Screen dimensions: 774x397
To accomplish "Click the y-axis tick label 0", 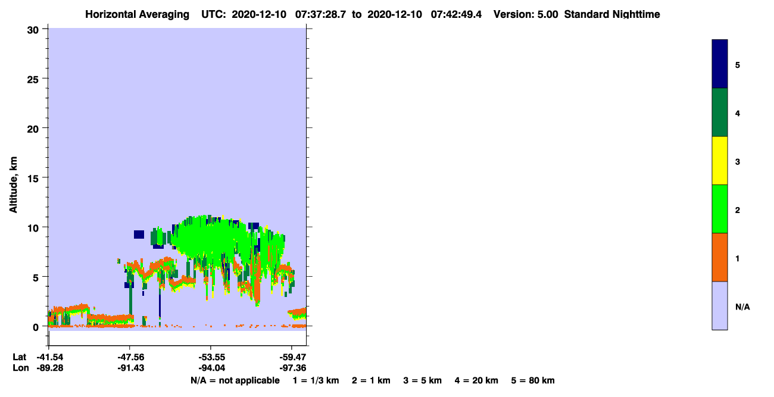I will coord(37,327).
